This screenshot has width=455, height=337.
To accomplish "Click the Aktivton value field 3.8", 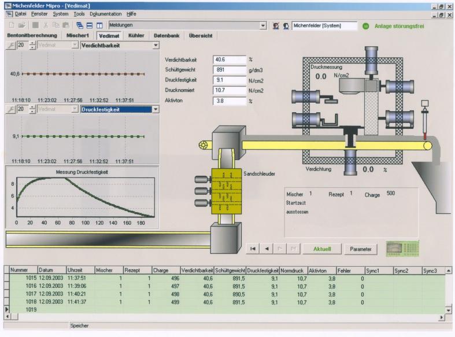I will click(230, 101).
